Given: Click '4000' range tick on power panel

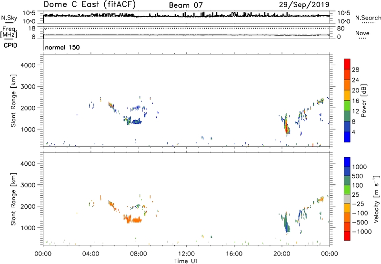Looking at the screenshot, I should pyautogui.click(x=28, y=65).
